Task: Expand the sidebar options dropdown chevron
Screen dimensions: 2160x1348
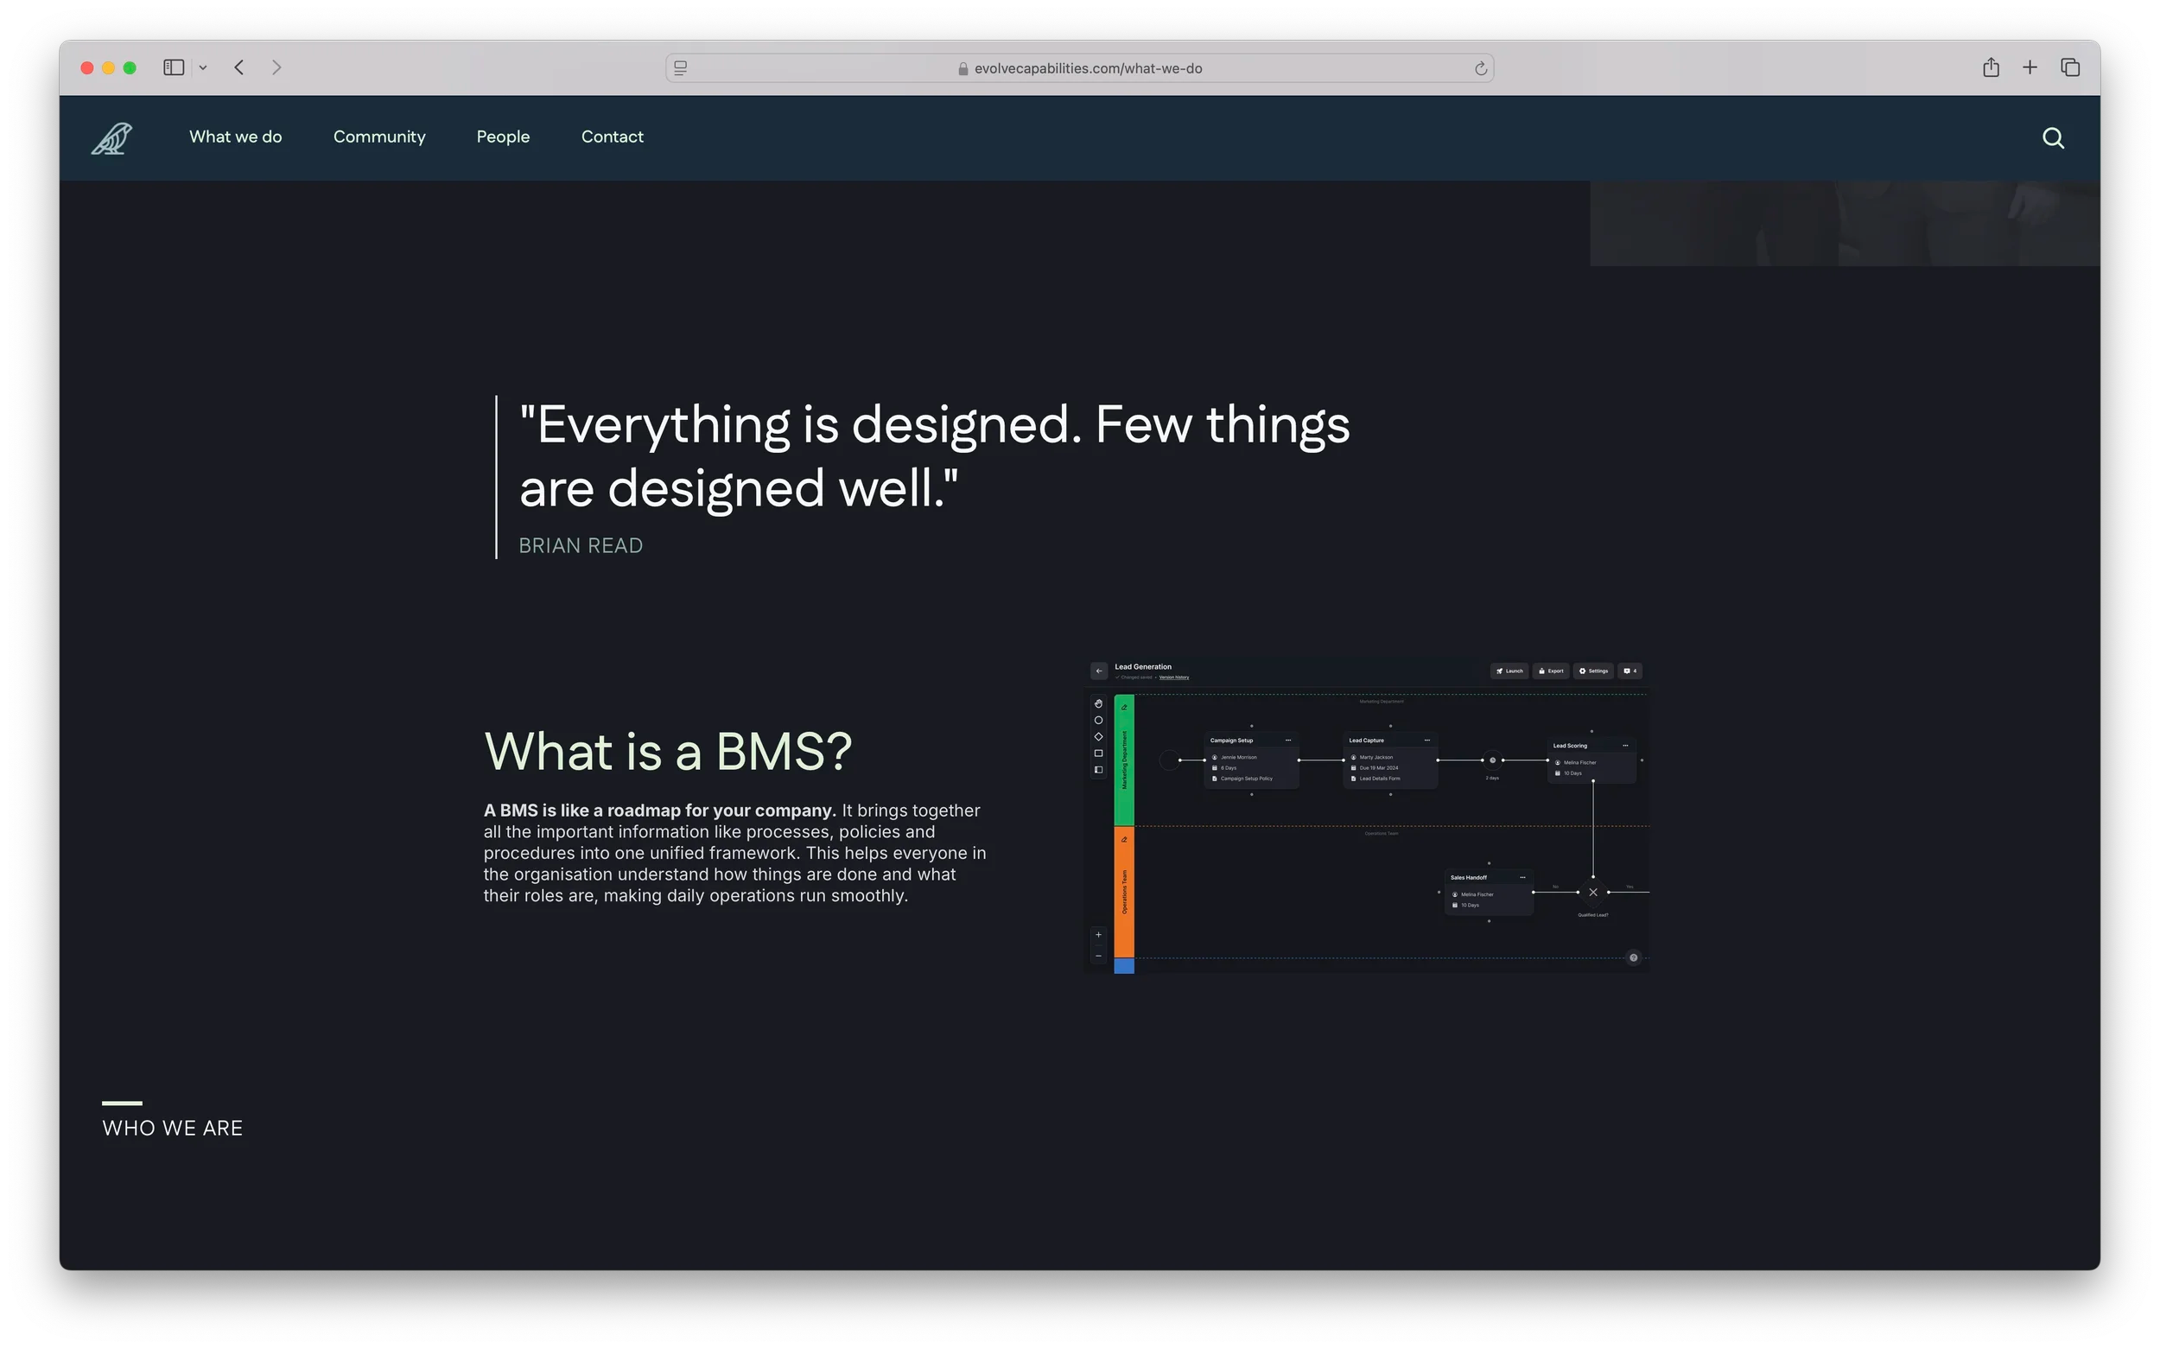Action: (x=203, y=67)
